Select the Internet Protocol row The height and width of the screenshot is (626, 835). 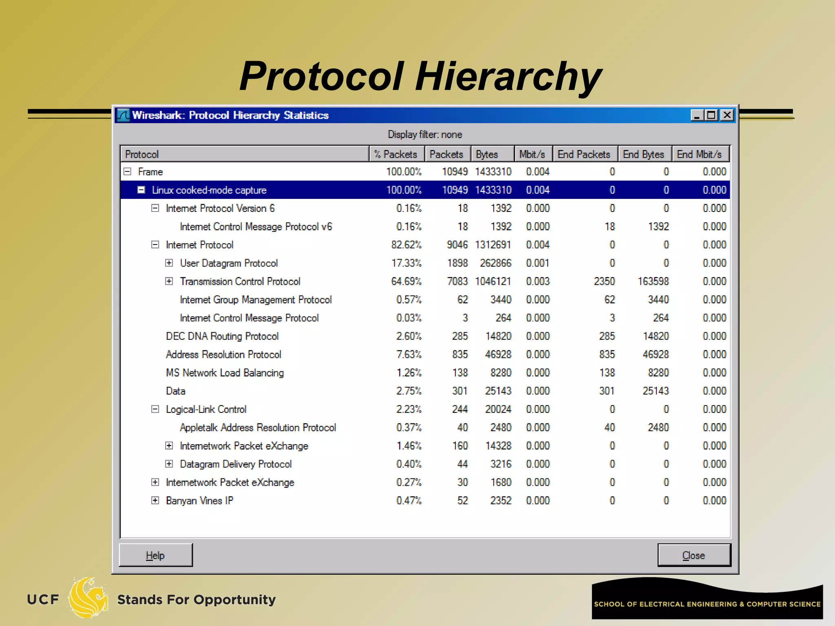click(425, 245)
